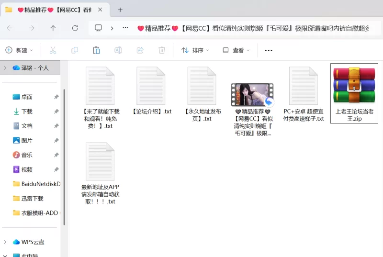This screenshot has height=257, width=383.
Task: Select 下载 in the navigation sidebar
Action: (26, 112)
